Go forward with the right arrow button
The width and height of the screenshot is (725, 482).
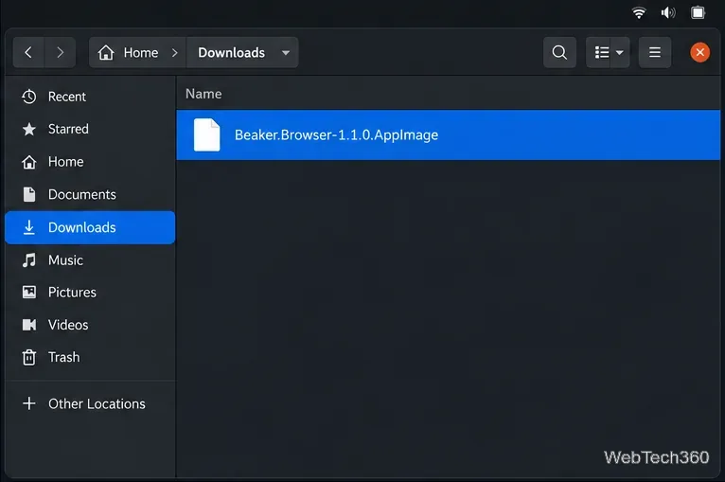[61, 52]
